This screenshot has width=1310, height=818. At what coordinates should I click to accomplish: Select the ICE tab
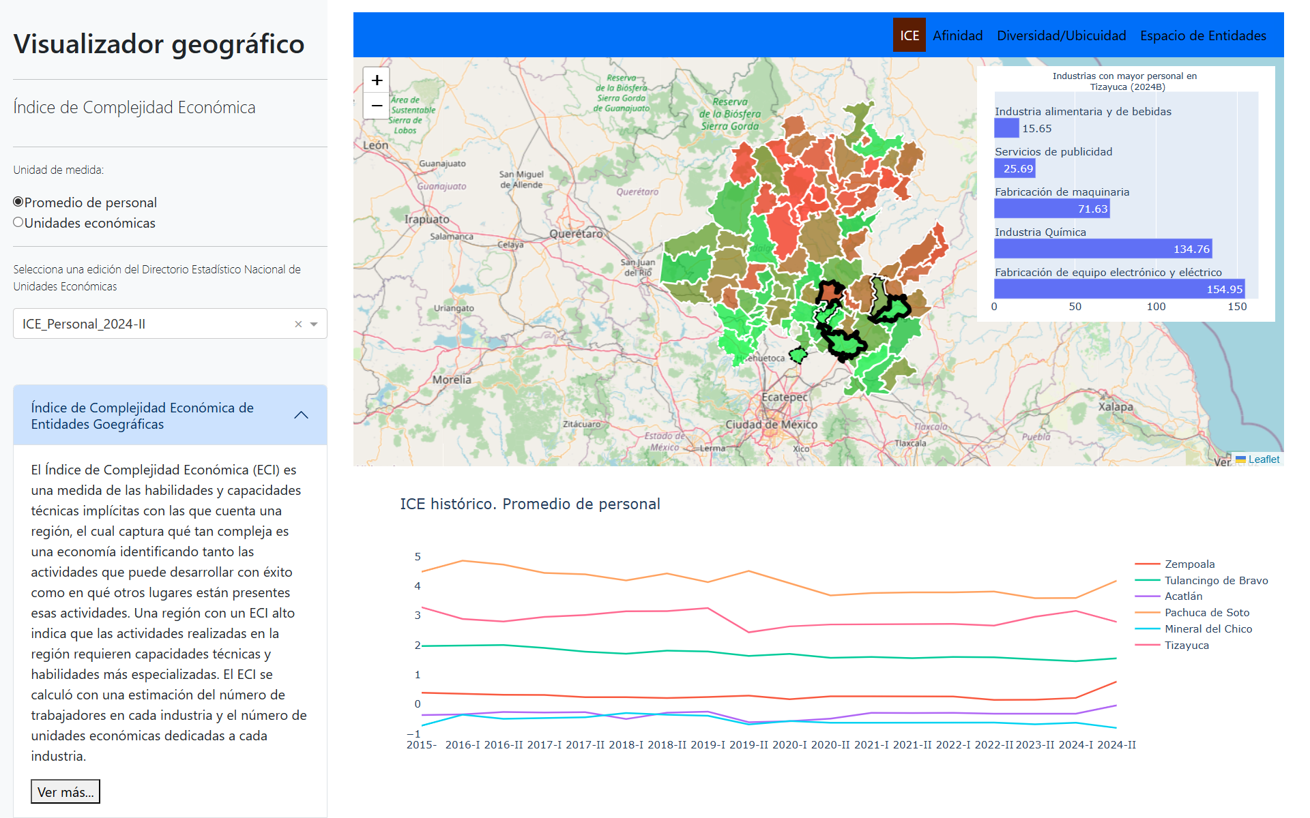tap(909, 35)
